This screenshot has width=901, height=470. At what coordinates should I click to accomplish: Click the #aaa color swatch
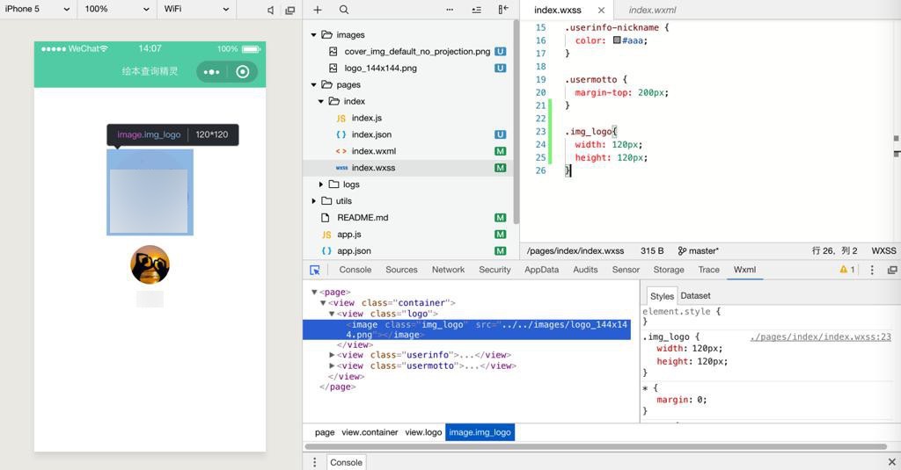618,40
